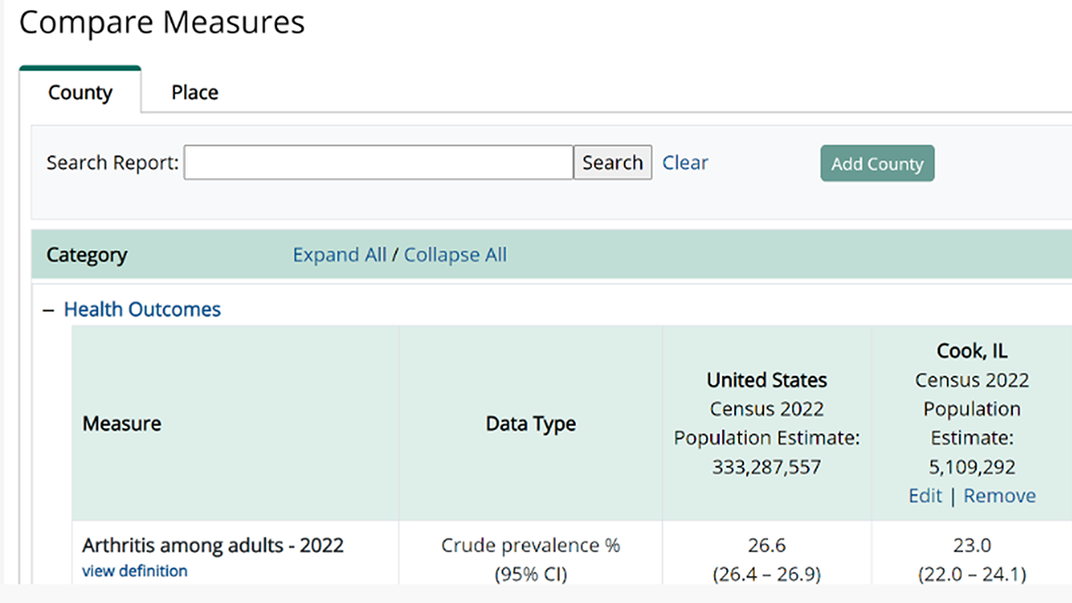Collapse All measure categories
Image resolution: width=1072 pixels, height=603 pixels.
pyautogui.click(x=455, y=255)
